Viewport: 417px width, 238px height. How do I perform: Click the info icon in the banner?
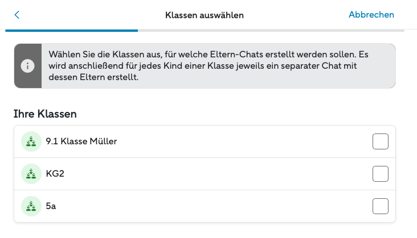[27, 66]
